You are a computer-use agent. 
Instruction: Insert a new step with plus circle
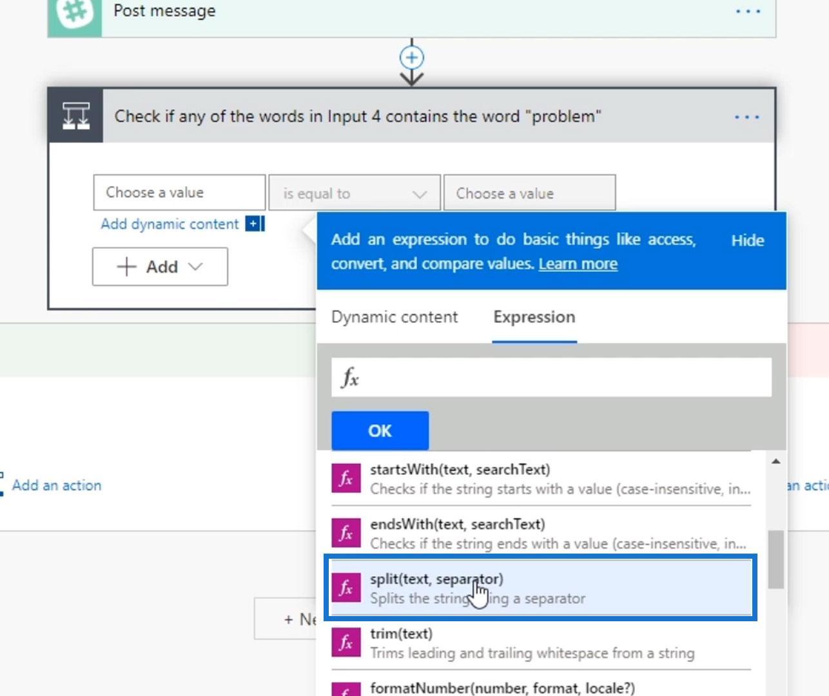click(412, 57)
